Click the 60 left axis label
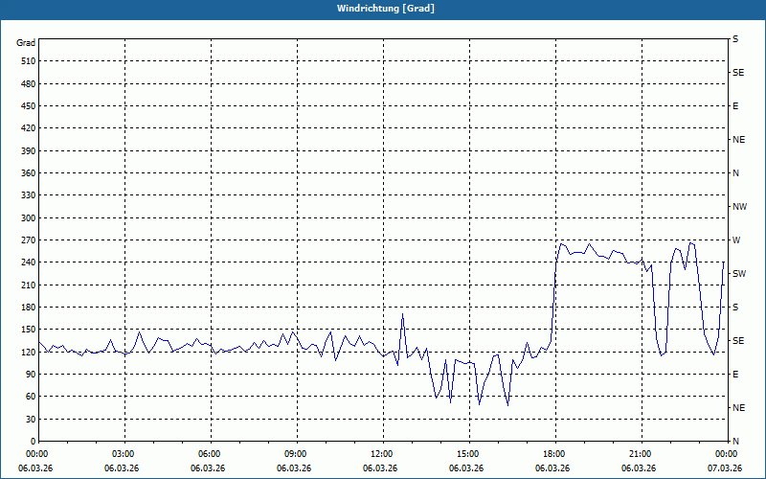This screenshot has height=479, width=766. (31, 397)
